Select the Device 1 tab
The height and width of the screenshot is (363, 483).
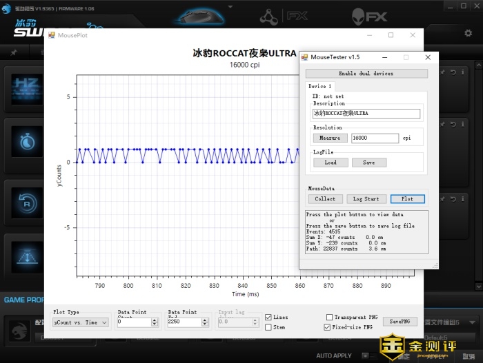319,86
